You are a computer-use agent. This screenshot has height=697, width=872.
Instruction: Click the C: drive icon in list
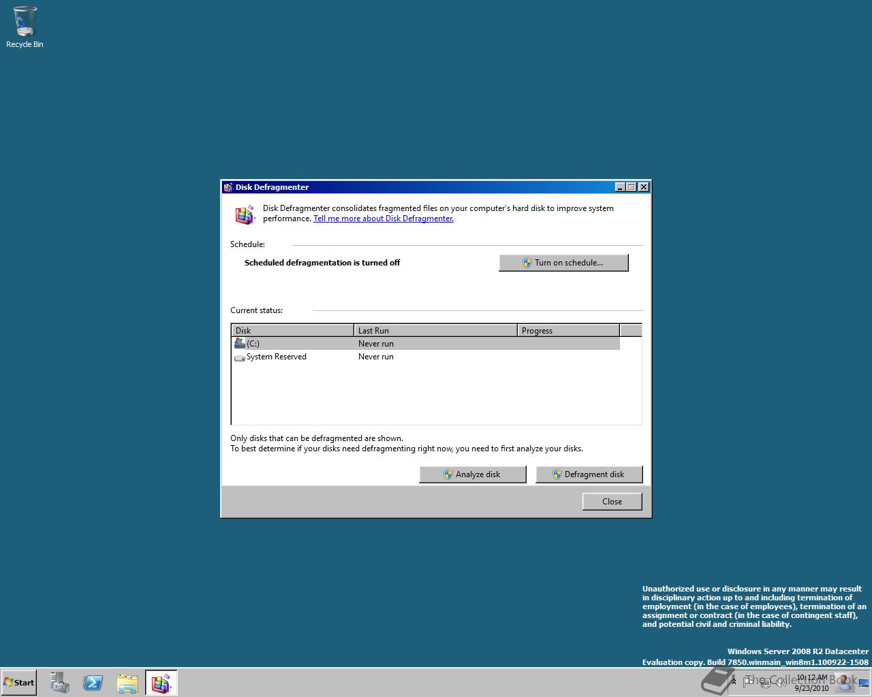pyautogui.click(x=239, y=344)
